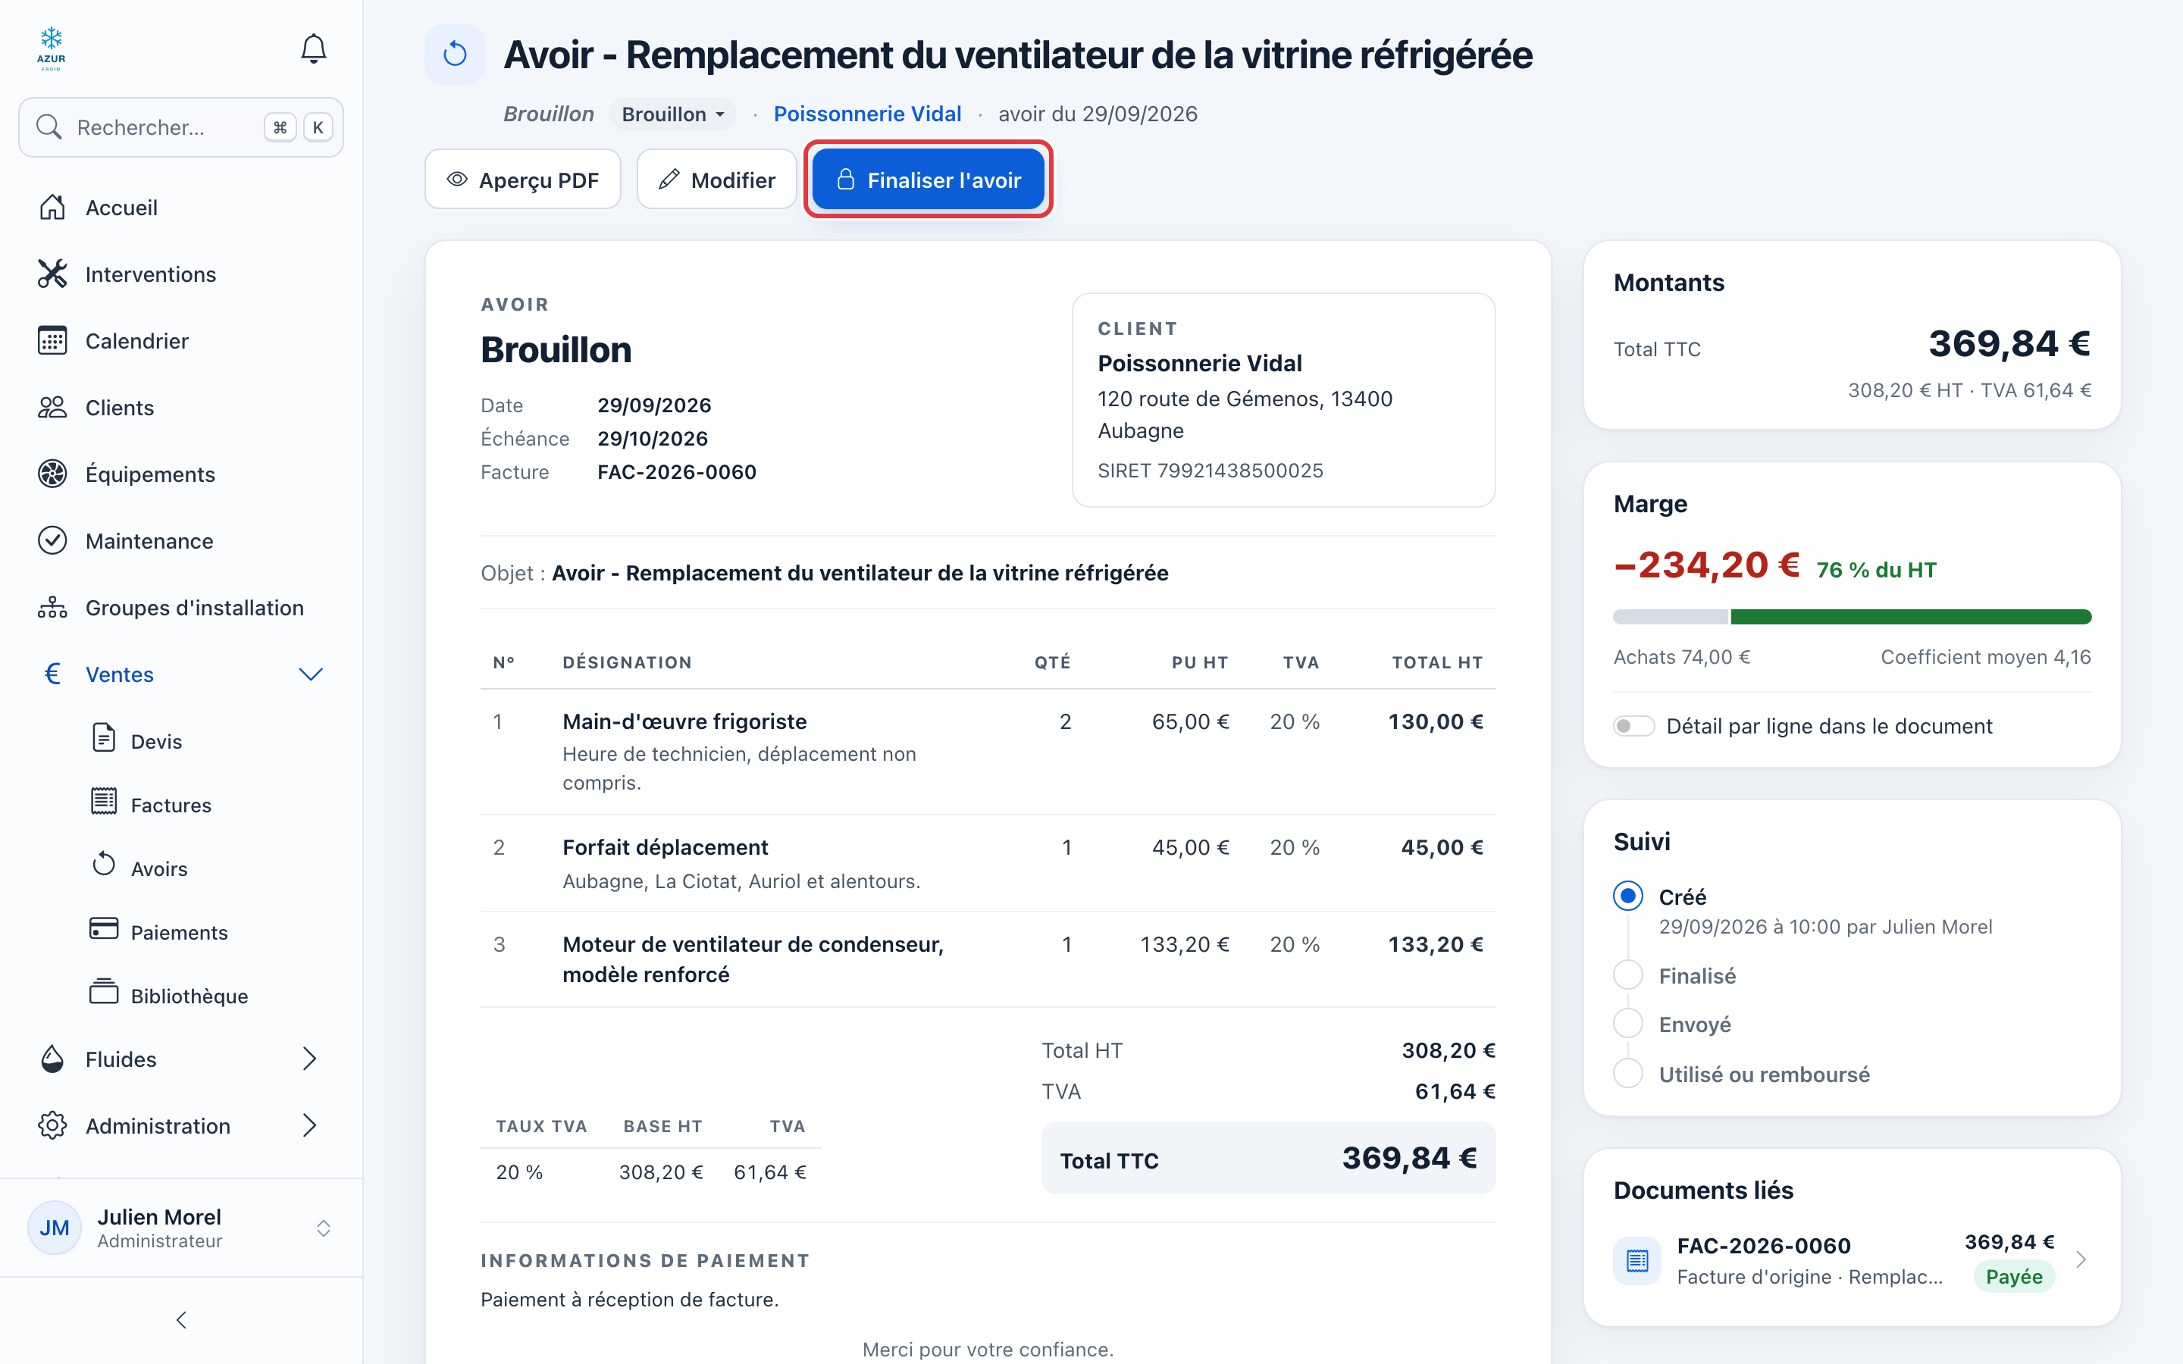Click the JM user avatar
This screenshot has width=2183, height=1364.
[54, 1228]
